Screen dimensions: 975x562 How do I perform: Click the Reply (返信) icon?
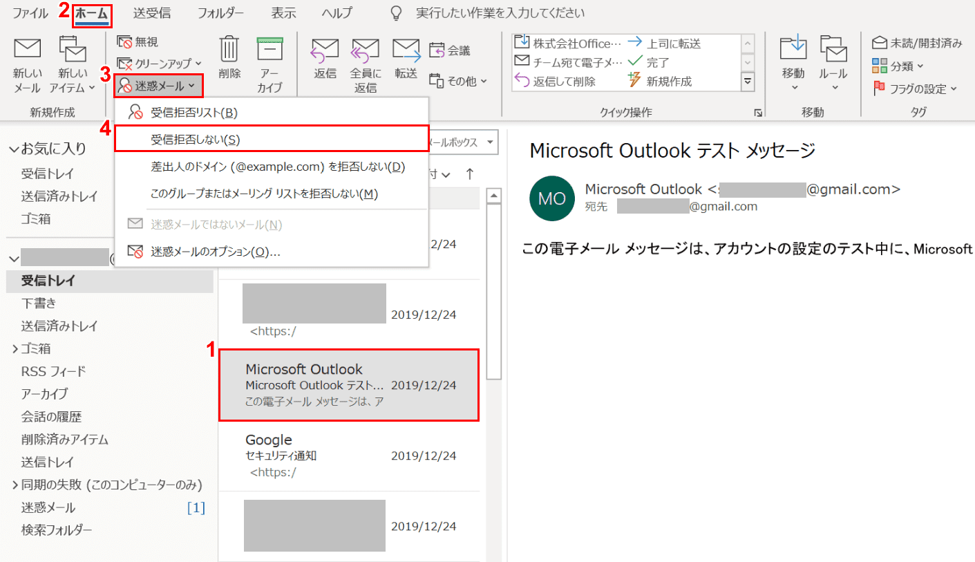[x=325, y=51]
